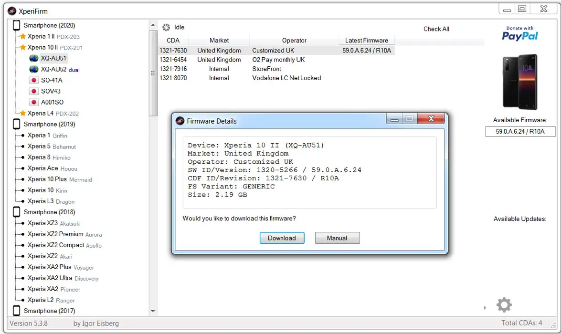Click the phone icon beside Smartphone (2017)
This screenshot has width=561, height=334.
16,311
